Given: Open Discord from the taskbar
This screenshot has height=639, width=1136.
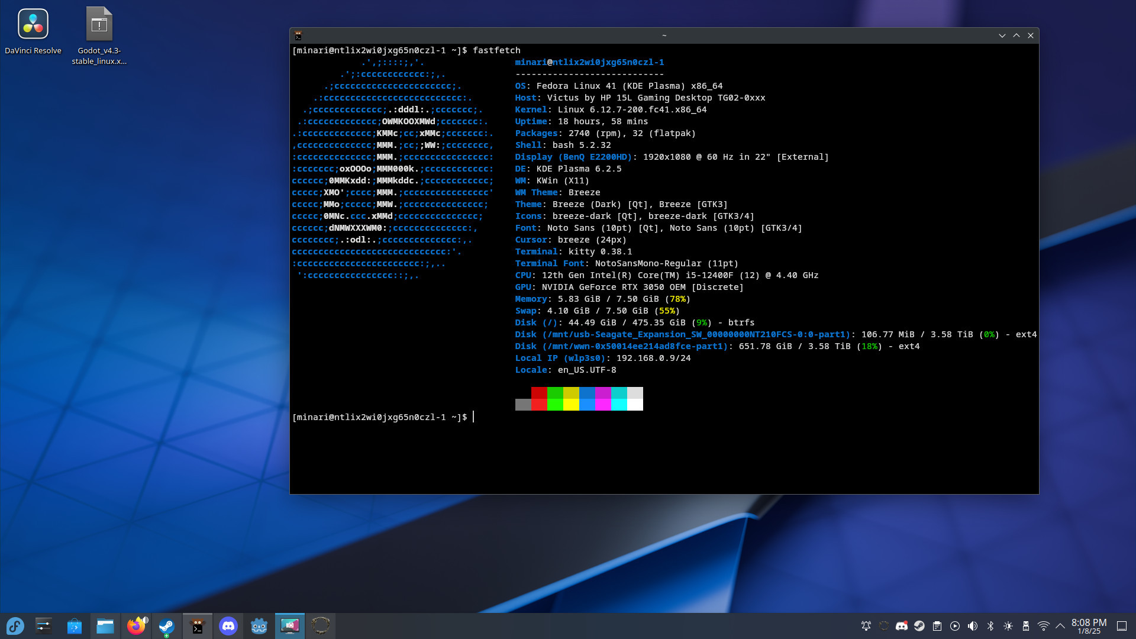Looking at the screenshot, I should click(x=228, y=626).
